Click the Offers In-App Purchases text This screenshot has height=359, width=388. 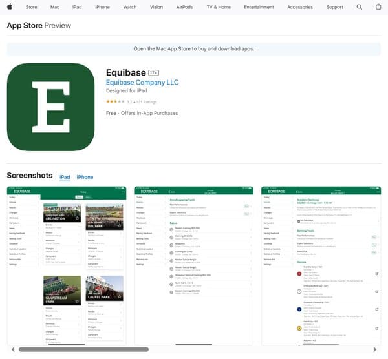149,113
